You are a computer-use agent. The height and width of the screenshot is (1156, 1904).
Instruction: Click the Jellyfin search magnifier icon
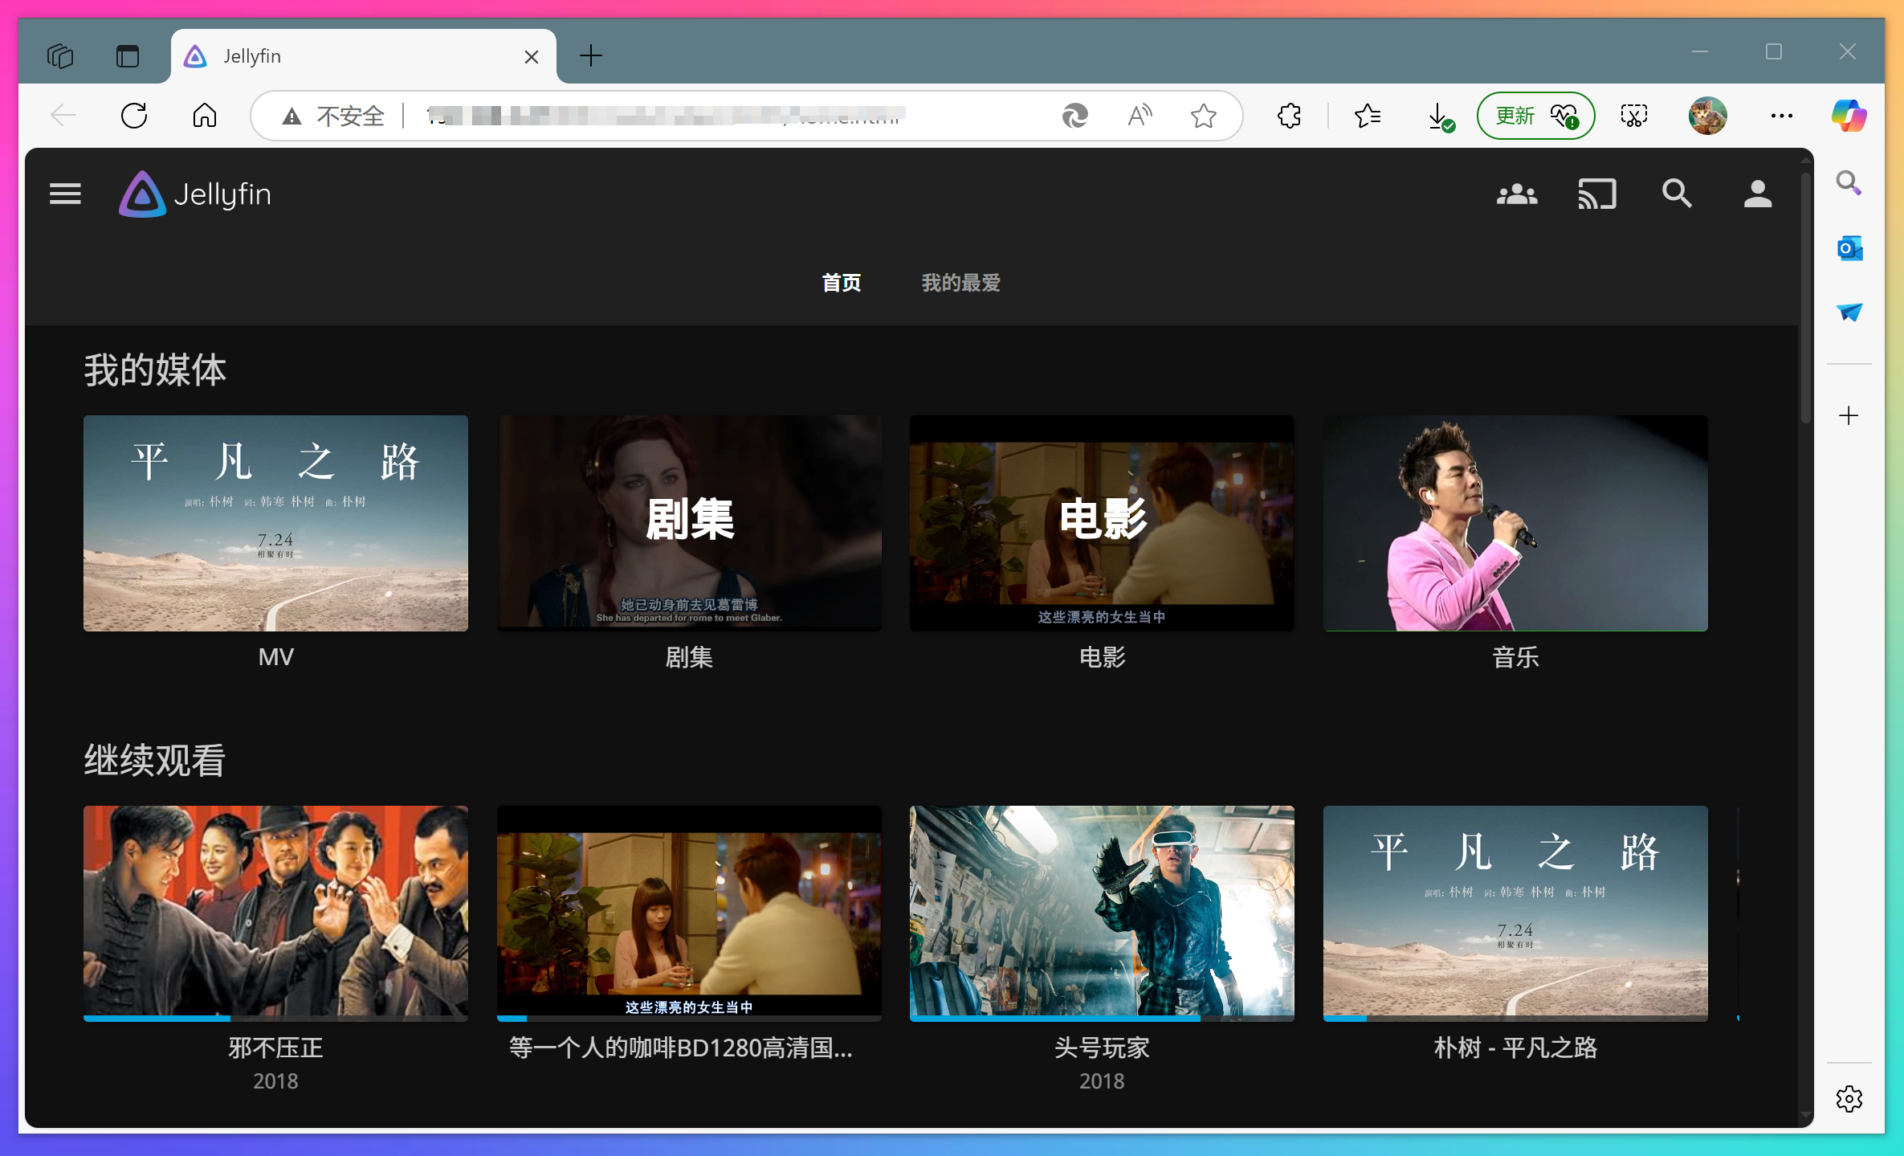1677,194
